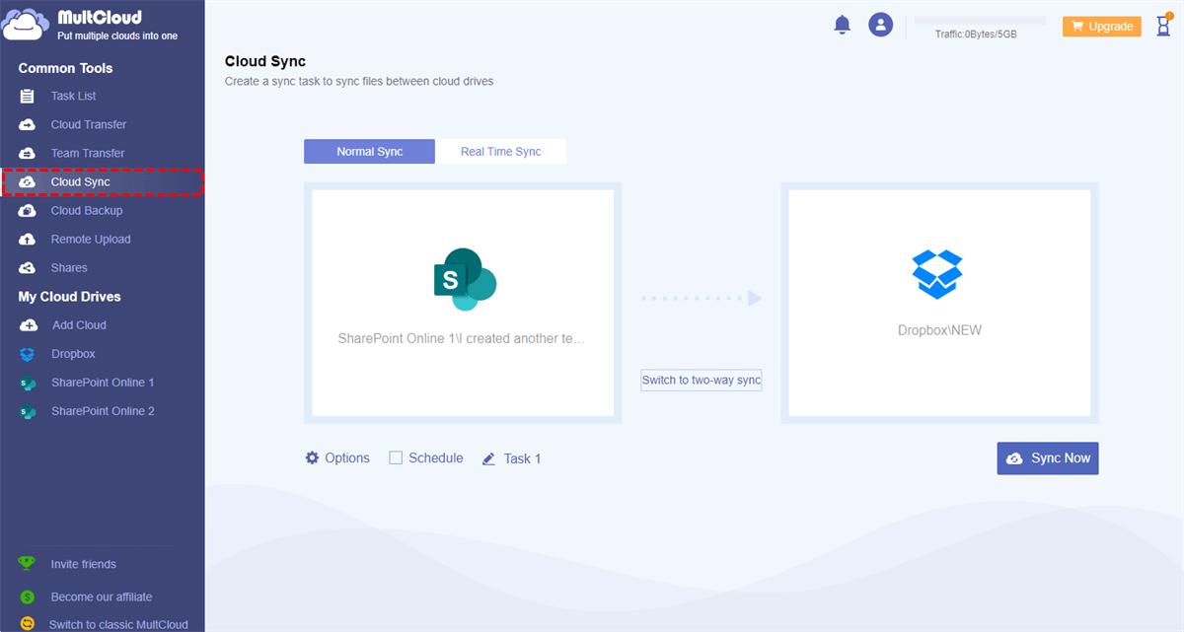The width and height of the screenshot is (1184, 632).
Task: Click the Dropbox icon in sidebar
Action: (28, 354)
